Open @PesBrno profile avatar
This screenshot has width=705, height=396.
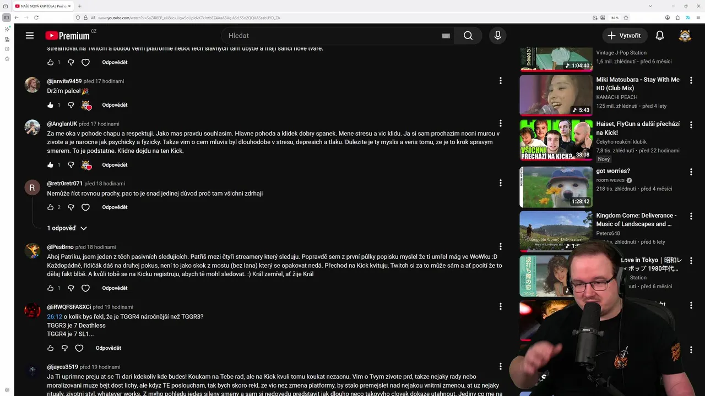click(x=32, y=250)
